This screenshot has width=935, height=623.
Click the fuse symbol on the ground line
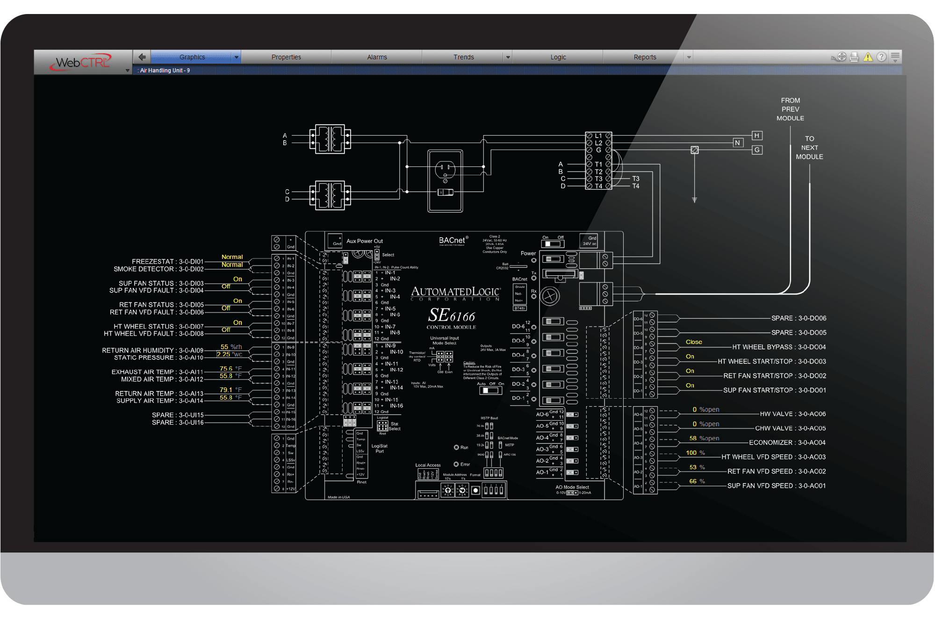pos(695,150)
